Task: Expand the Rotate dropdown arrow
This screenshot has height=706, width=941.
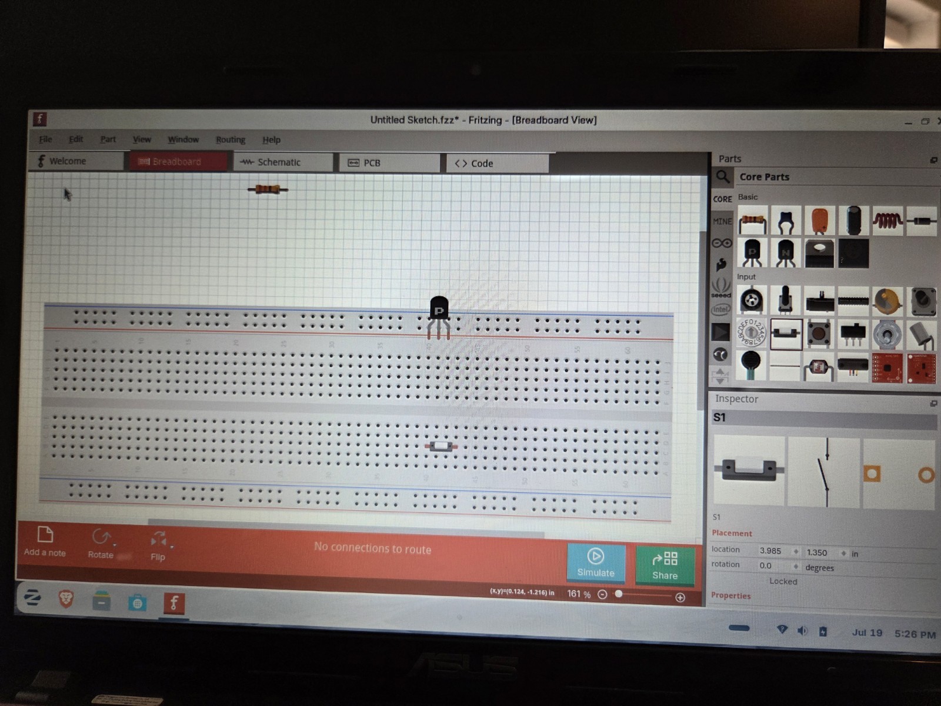Action: [x=115, y=545]
